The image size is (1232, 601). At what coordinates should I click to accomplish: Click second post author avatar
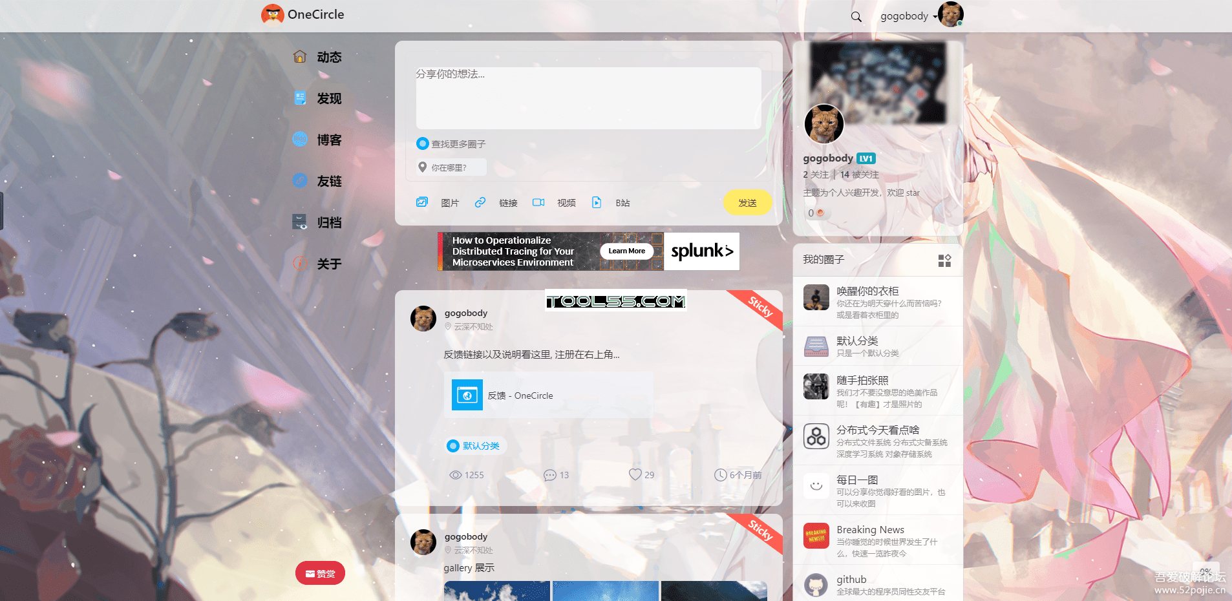423,542
